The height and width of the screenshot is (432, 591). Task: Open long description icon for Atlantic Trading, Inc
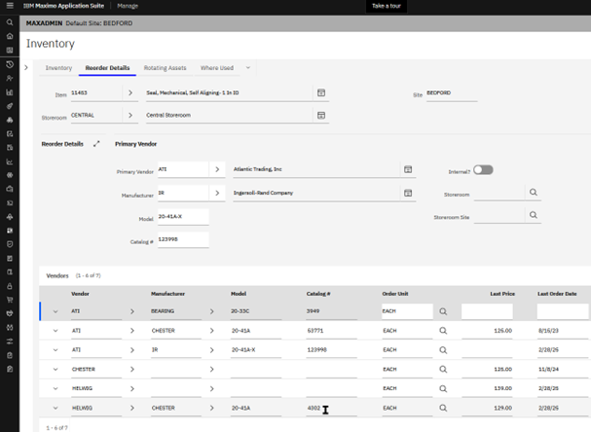pos(408,169)
